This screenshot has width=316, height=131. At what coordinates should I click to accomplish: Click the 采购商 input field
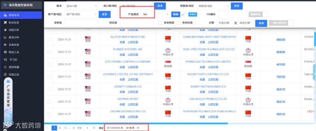click(x=82, y=23)
